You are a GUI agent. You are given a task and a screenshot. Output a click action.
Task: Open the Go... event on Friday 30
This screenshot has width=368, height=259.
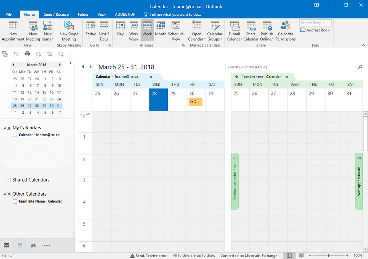tap(195, 102)
